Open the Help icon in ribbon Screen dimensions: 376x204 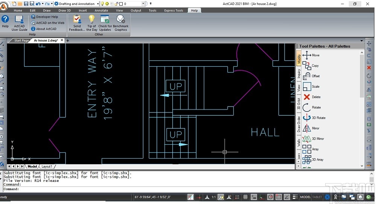point(5,21)
